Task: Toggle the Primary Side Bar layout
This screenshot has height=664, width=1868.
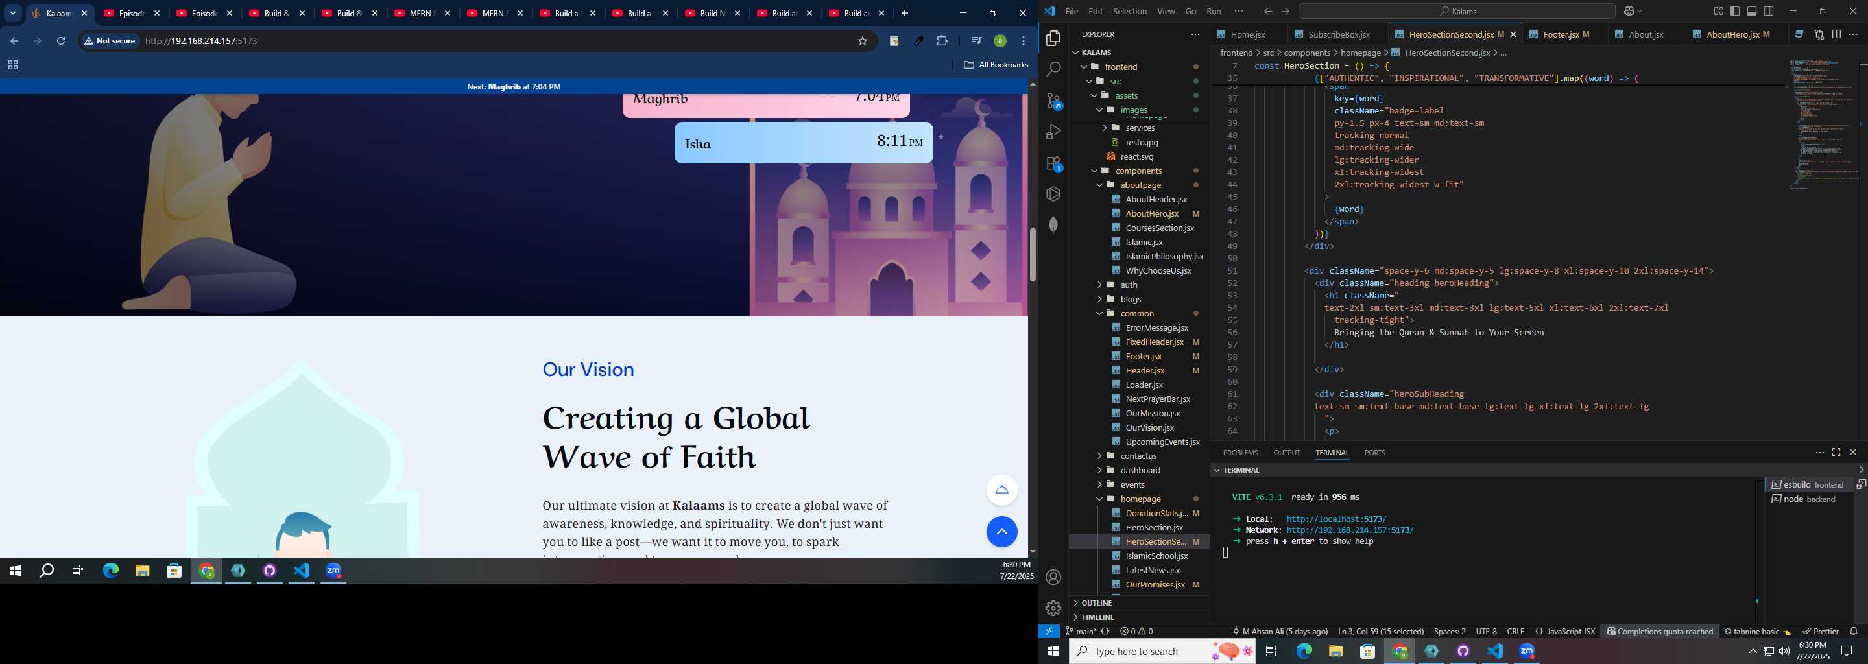Action: coord(1734,12)
